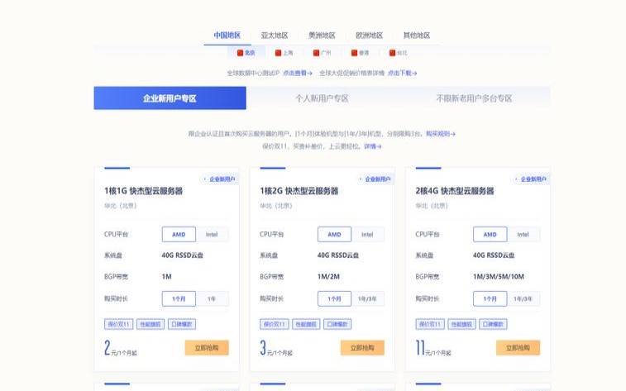The height and width of the screenshot is (391, 626).
Task: Open the 购买规则 link
Action: click(x=441, y=134)
